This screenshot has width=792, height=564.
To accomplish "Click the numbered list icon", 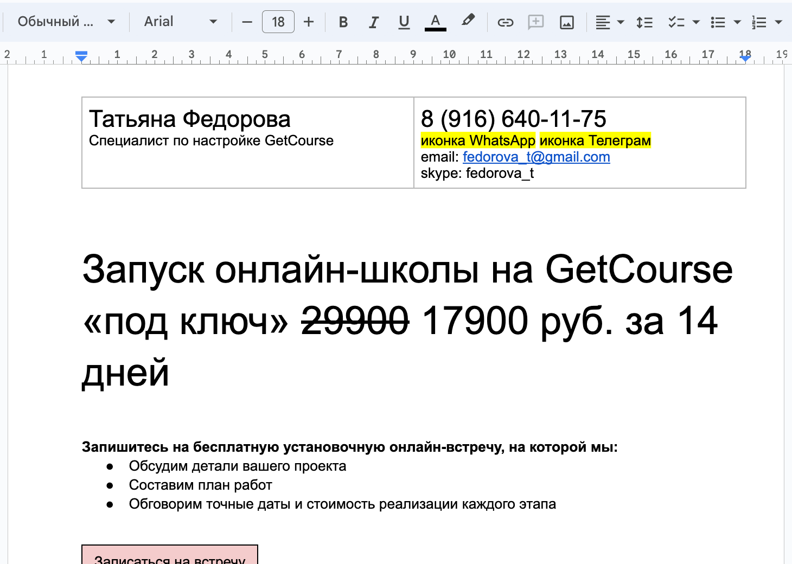I will pos(759,22).
